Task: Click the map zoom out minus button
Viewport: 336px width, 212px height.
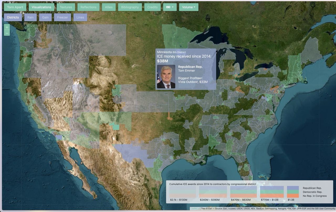Action: pyautogui.click(x=7, y=33)
